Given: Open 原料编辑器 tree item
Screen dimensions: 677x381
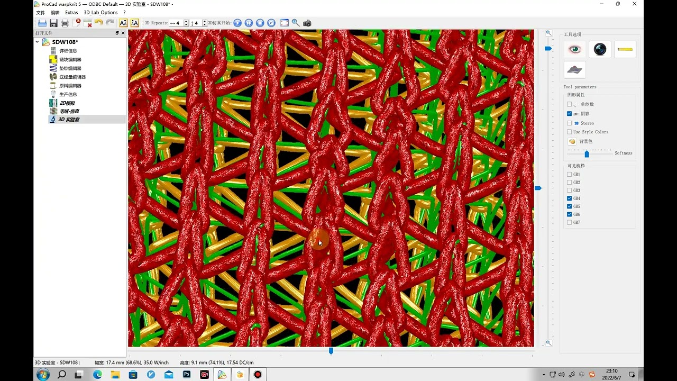Looking at the screenshot, I should tap(70, 86).
